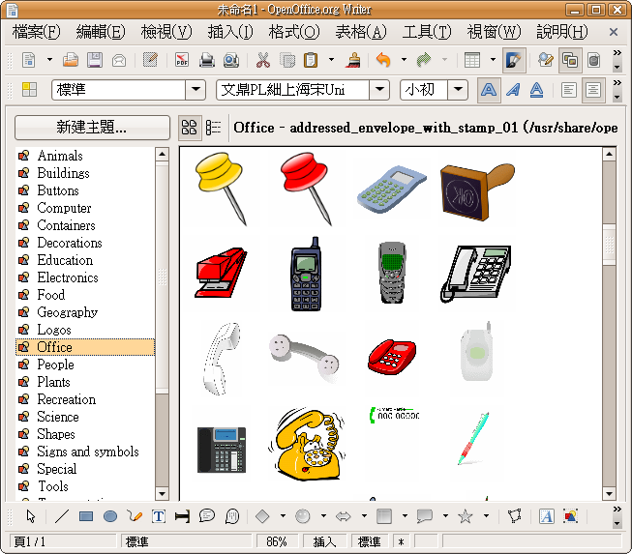Screen dimensions: 632x554
Task: Toggle Italic formatting button
Action: (512, 90)
